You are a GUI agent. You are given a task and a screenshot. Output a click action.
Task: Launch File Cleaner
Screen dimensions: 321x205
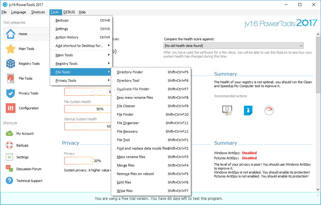coord(151,106)
